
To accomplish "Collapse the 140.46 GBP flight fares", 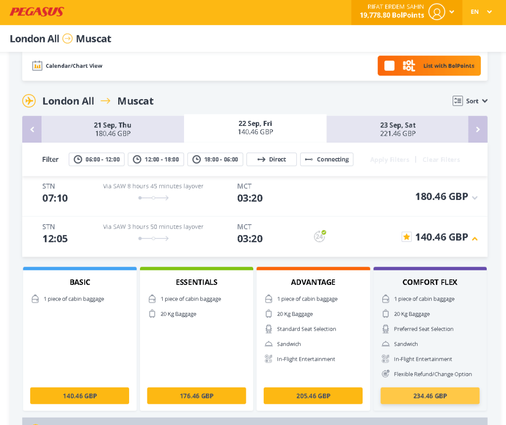I will [x=475, y=238].
